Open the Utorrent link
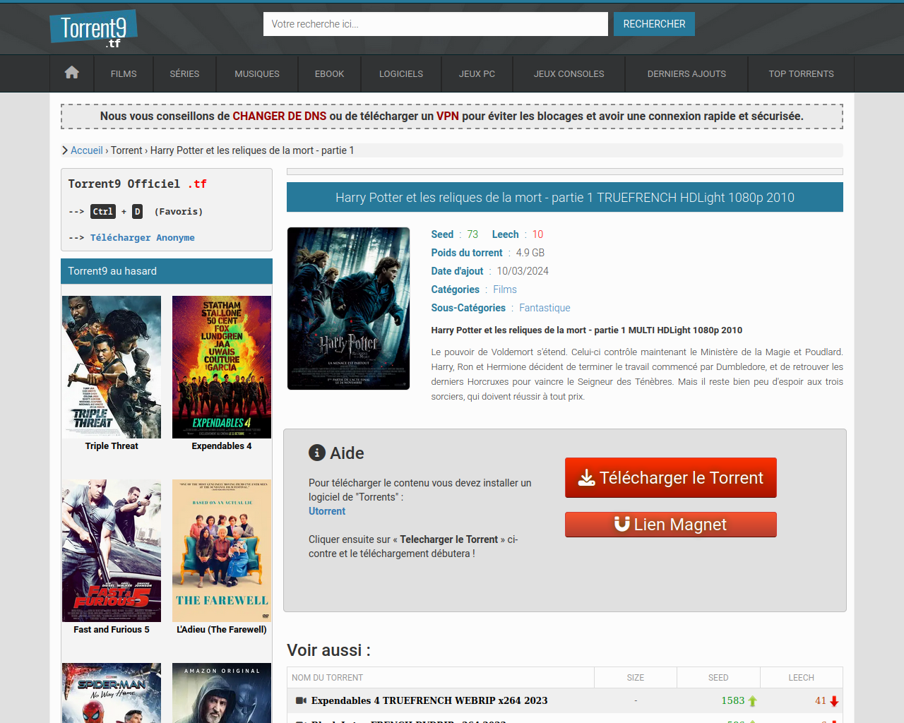 [x=327, y=511]
